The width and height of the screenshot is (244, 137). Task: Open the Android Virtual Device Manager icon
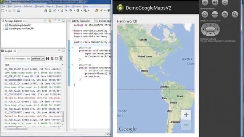50,10
